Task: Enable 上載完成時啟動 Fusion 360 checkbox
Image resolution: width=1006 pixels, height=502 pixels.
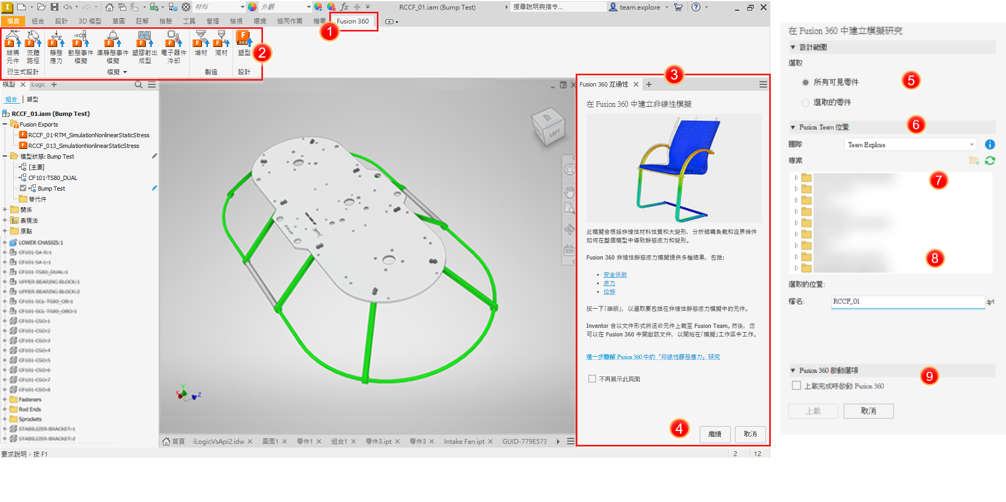Action: coord(796,386)
